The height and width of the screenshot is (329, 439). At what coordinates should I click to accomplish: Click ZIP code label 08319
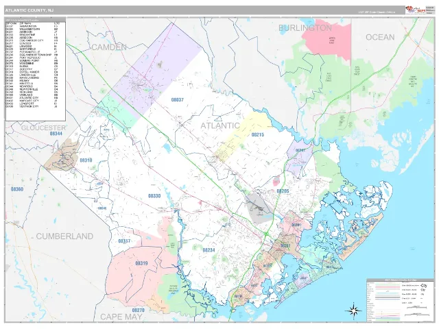point(141,263)
